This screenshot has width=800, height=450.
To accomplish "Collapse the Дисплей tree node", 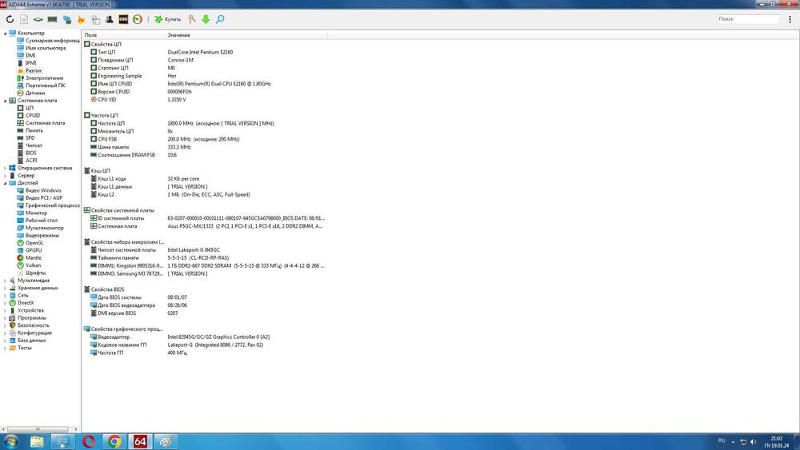I will [x=5, y=183].
